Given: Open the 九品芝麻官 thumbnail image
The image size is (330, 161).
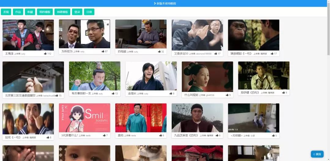Looking at the screenshot, I should coord(197,118).
